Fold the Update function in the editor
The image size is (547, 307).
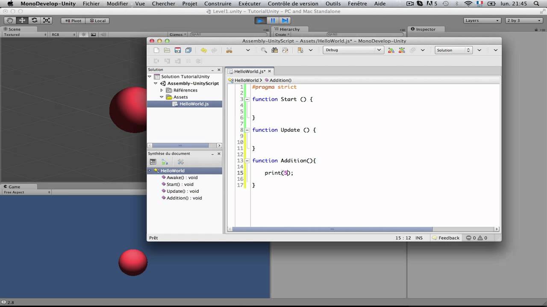pyautogui.click(x=247, y=130)
